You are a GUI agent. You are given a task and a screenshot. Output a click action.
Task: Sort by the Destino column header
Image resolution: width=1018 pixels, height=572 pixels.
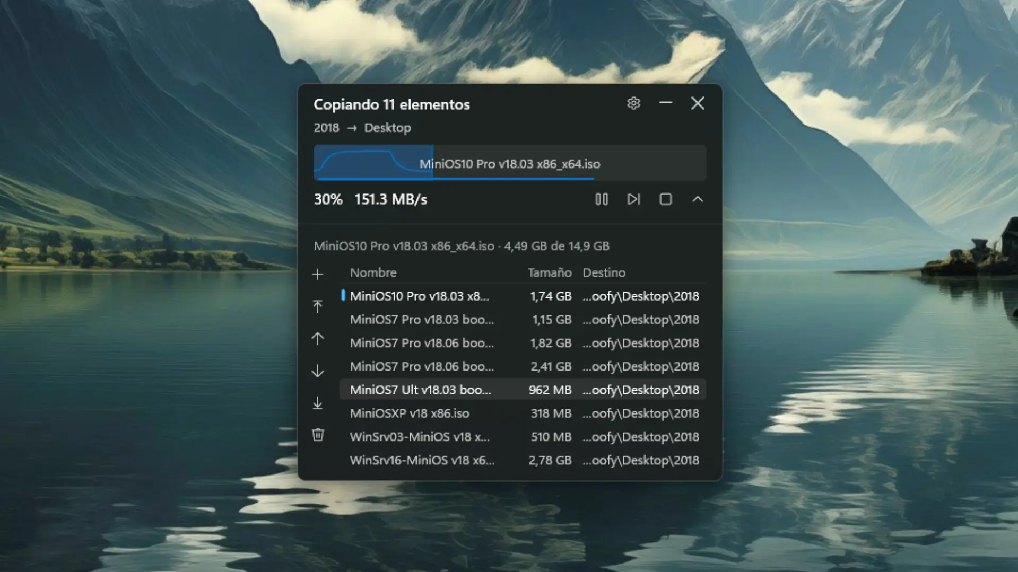point(604,272)
